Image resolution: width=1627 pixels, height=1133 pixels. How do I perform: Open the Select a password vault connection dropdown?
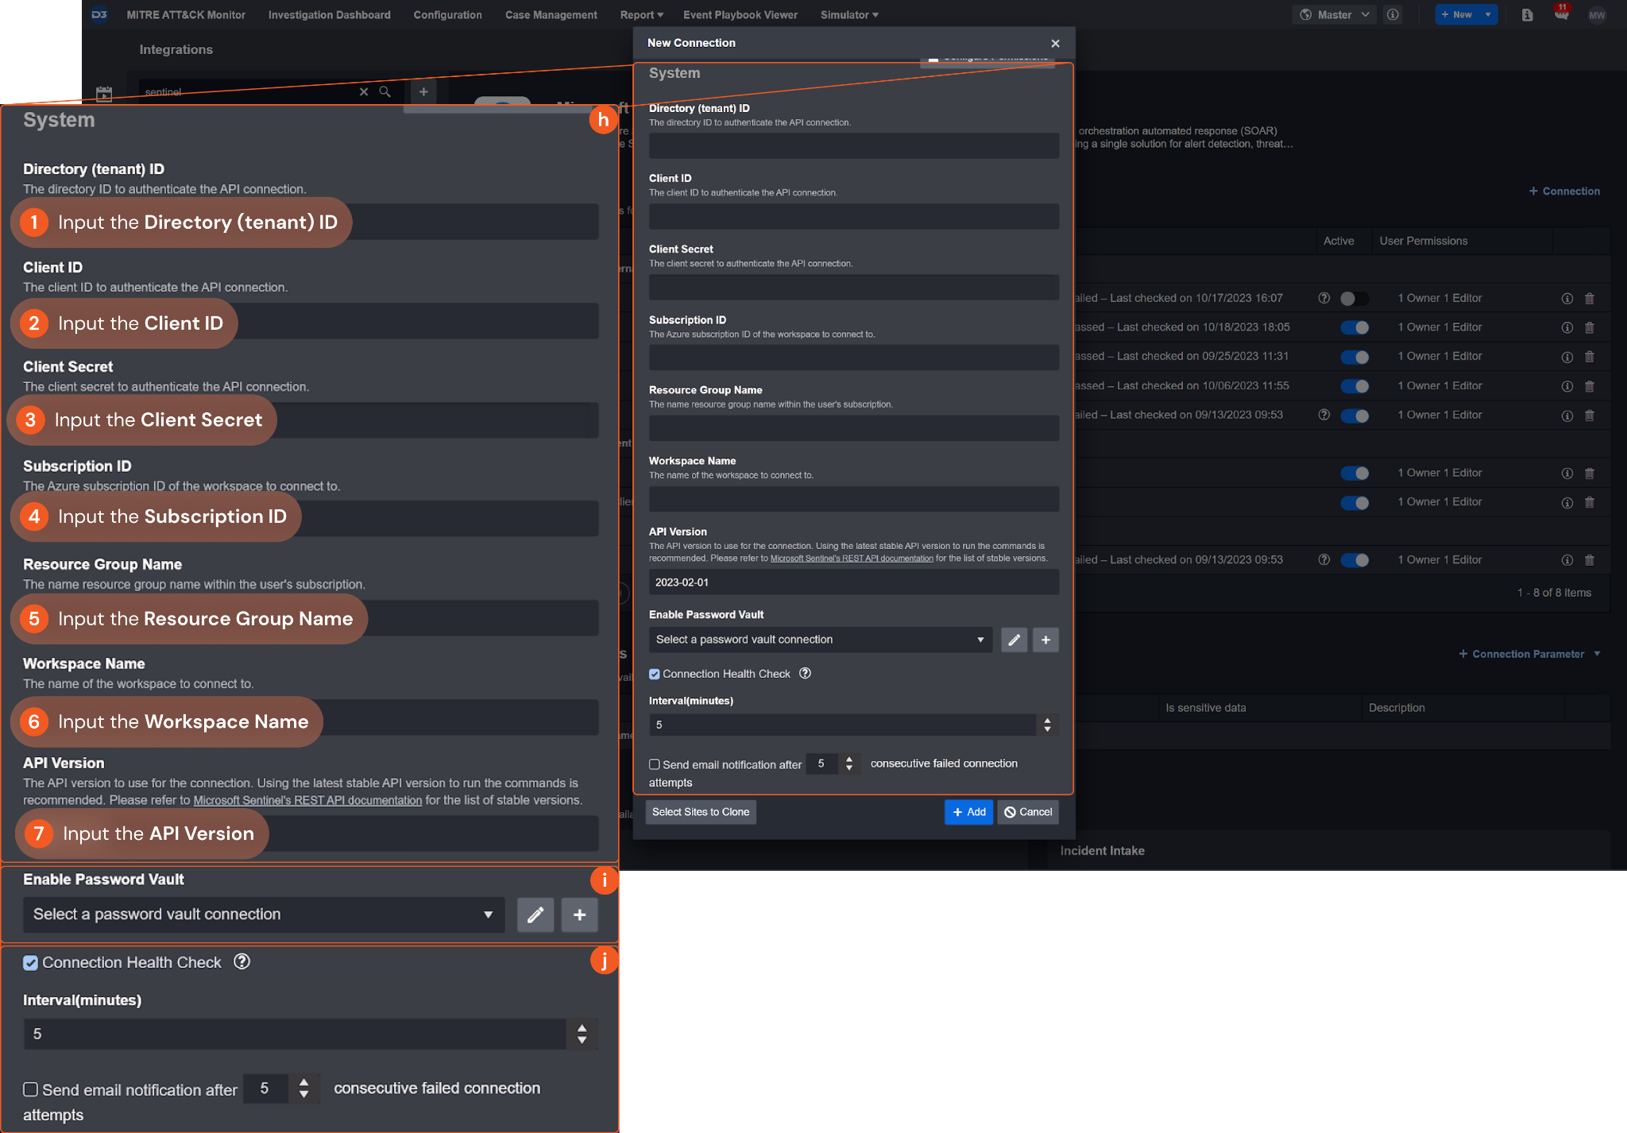pyautogui.click(x=820, y=640)
